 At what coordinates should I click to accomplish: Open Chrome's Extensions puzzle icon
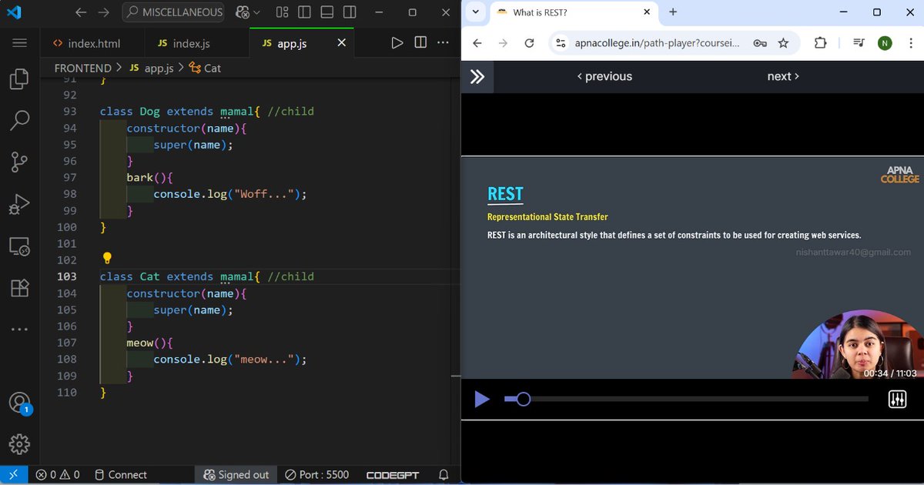tap(820, 43)
